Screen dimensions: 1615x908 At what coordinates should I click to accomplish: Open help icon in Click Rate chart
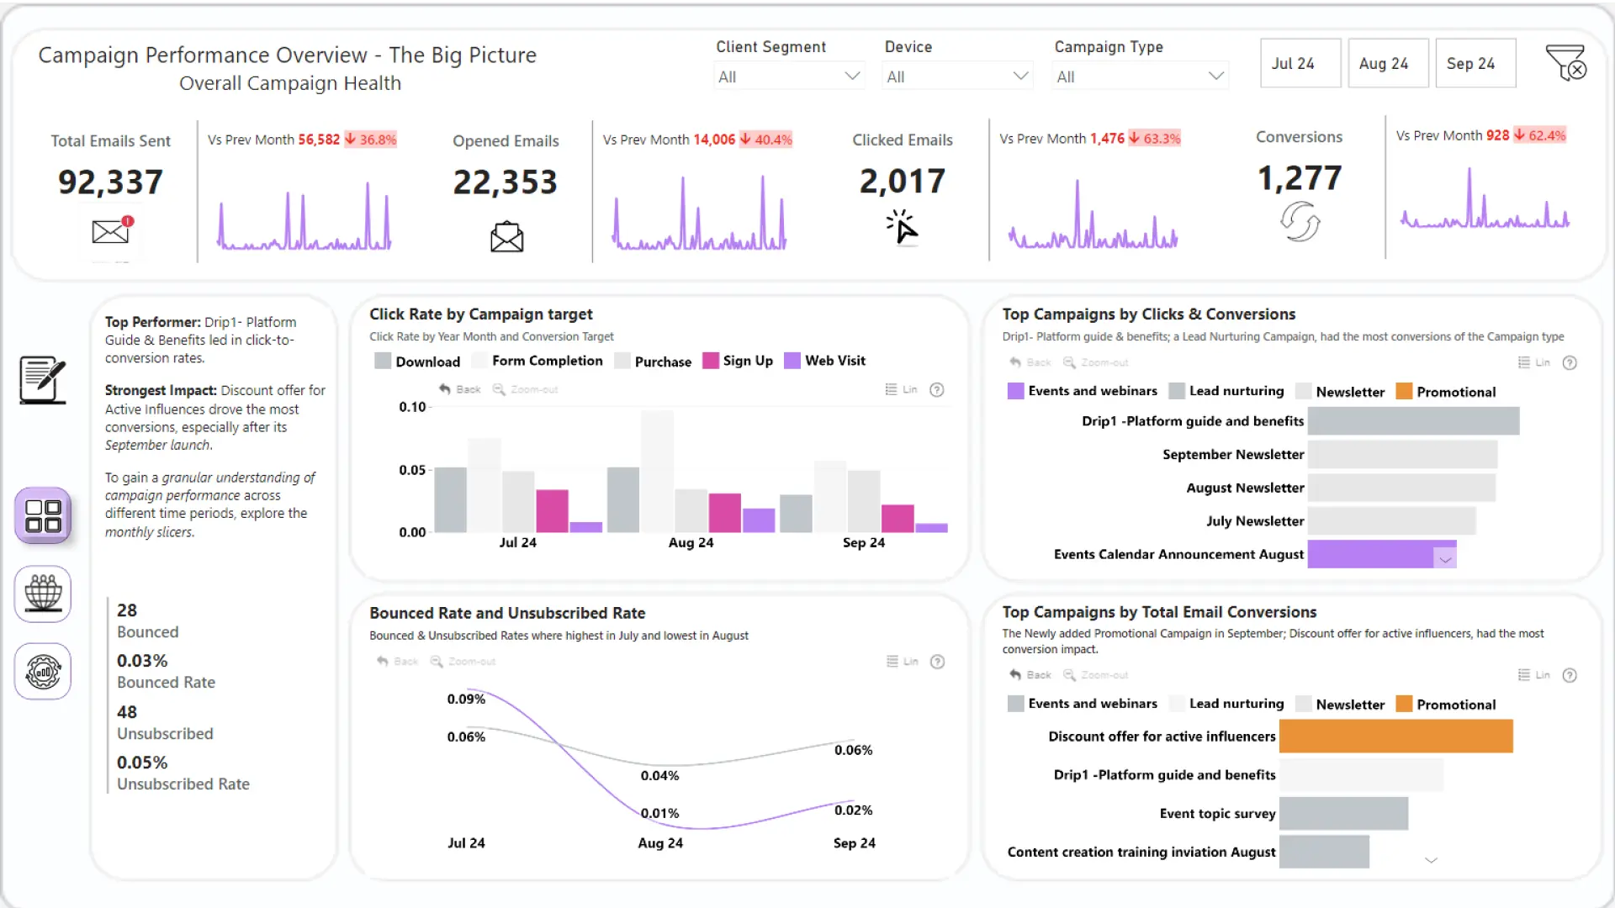[x=937, y=389]
